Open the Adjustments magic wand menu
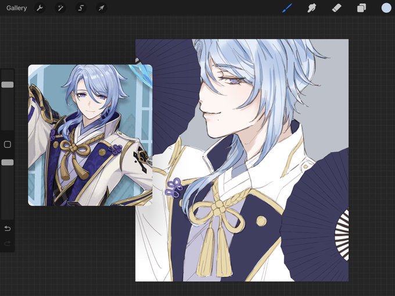 tap(60, 8)
